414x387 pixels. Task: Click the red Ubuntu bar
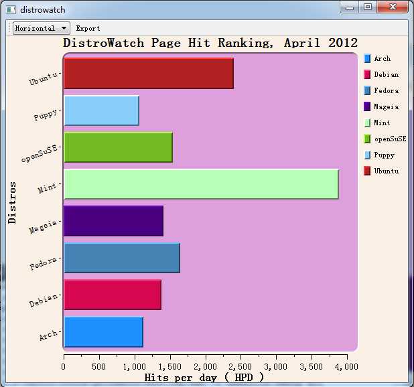point(149,74)
